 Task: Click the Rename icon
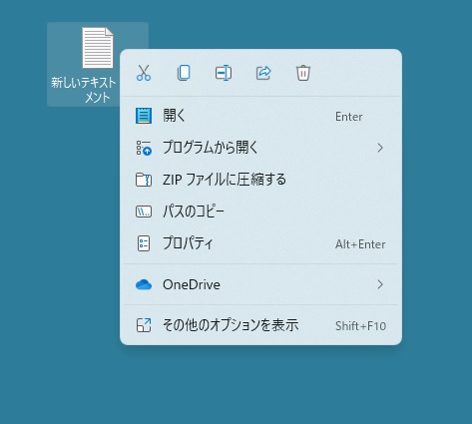click(x=224, y=73)
